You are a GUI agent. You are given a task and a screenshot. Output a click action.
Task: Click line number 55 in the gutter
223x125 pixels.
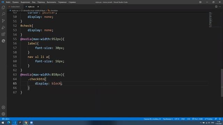click(15, 39)
